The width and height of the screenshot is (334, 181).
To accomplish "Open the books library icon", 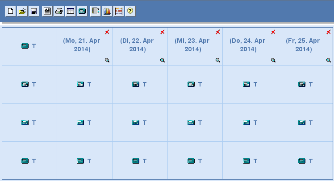I will pyautogui.click(x=107, y=11).
